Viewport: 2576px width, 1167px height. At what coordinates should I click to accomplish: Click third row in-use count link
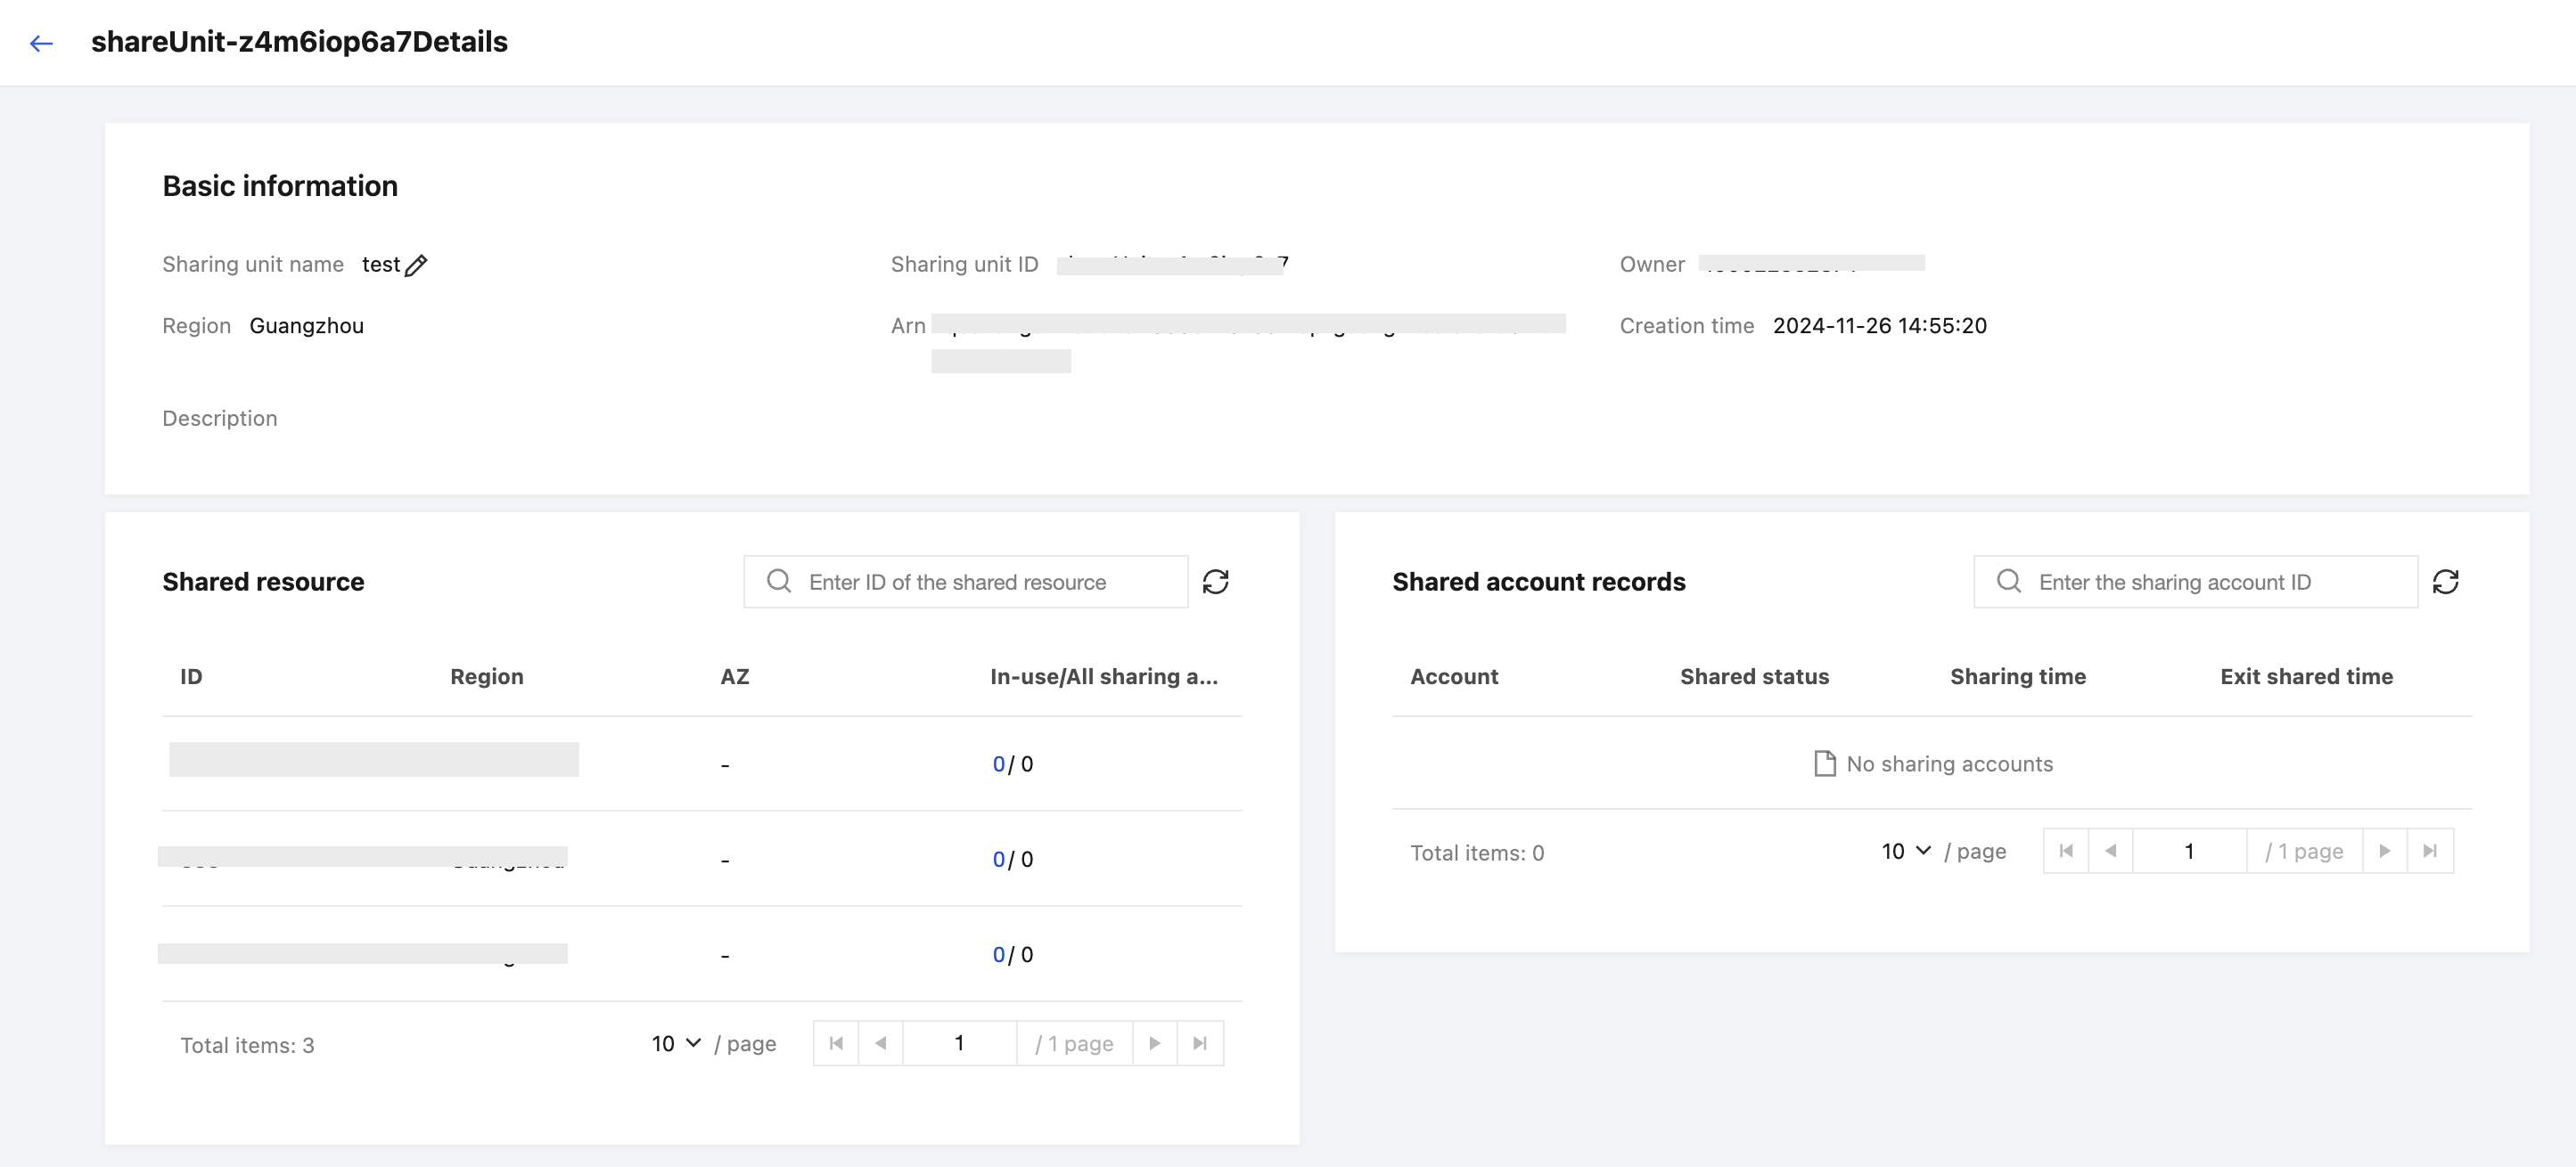pyautogui.click(x=998, y=955)
